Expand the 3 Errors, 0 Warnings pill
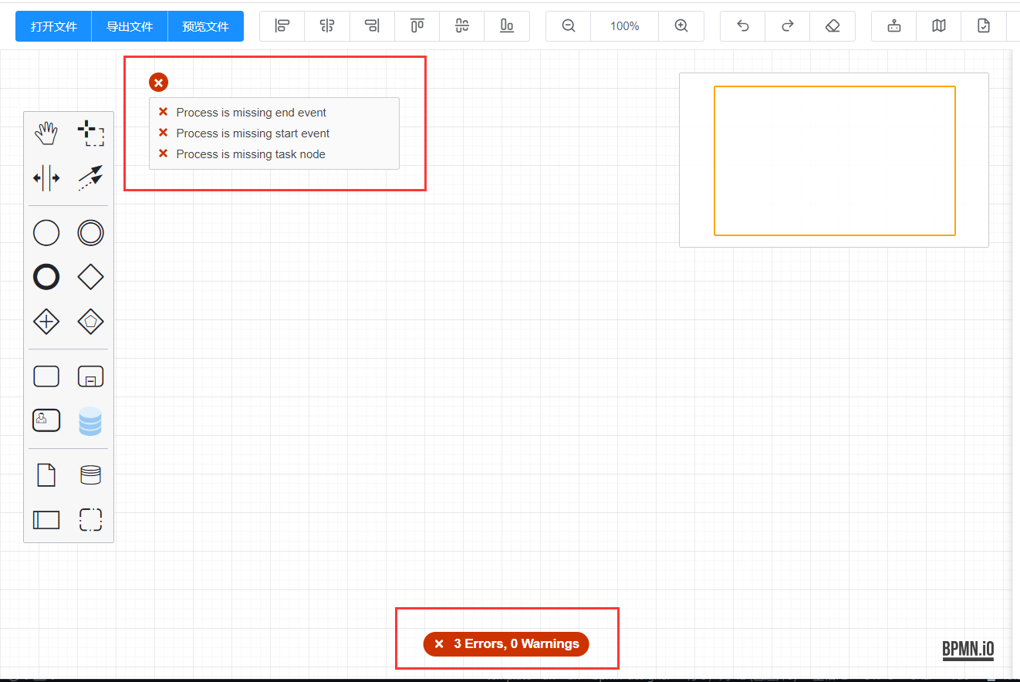Viewport: 1020px width, 682px height. coord(505,644)
